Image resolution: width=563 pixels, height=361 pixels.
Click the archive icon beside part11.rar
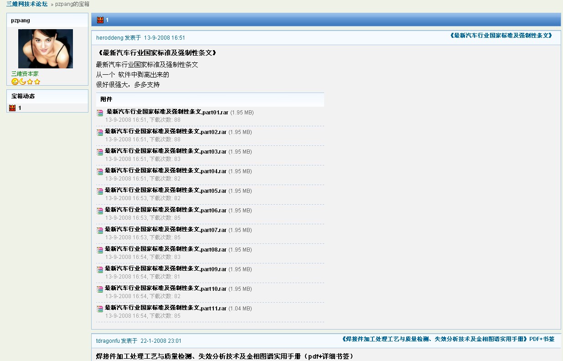100,309
